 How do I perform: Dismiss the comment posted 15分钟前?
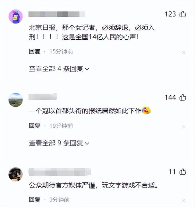183,52
